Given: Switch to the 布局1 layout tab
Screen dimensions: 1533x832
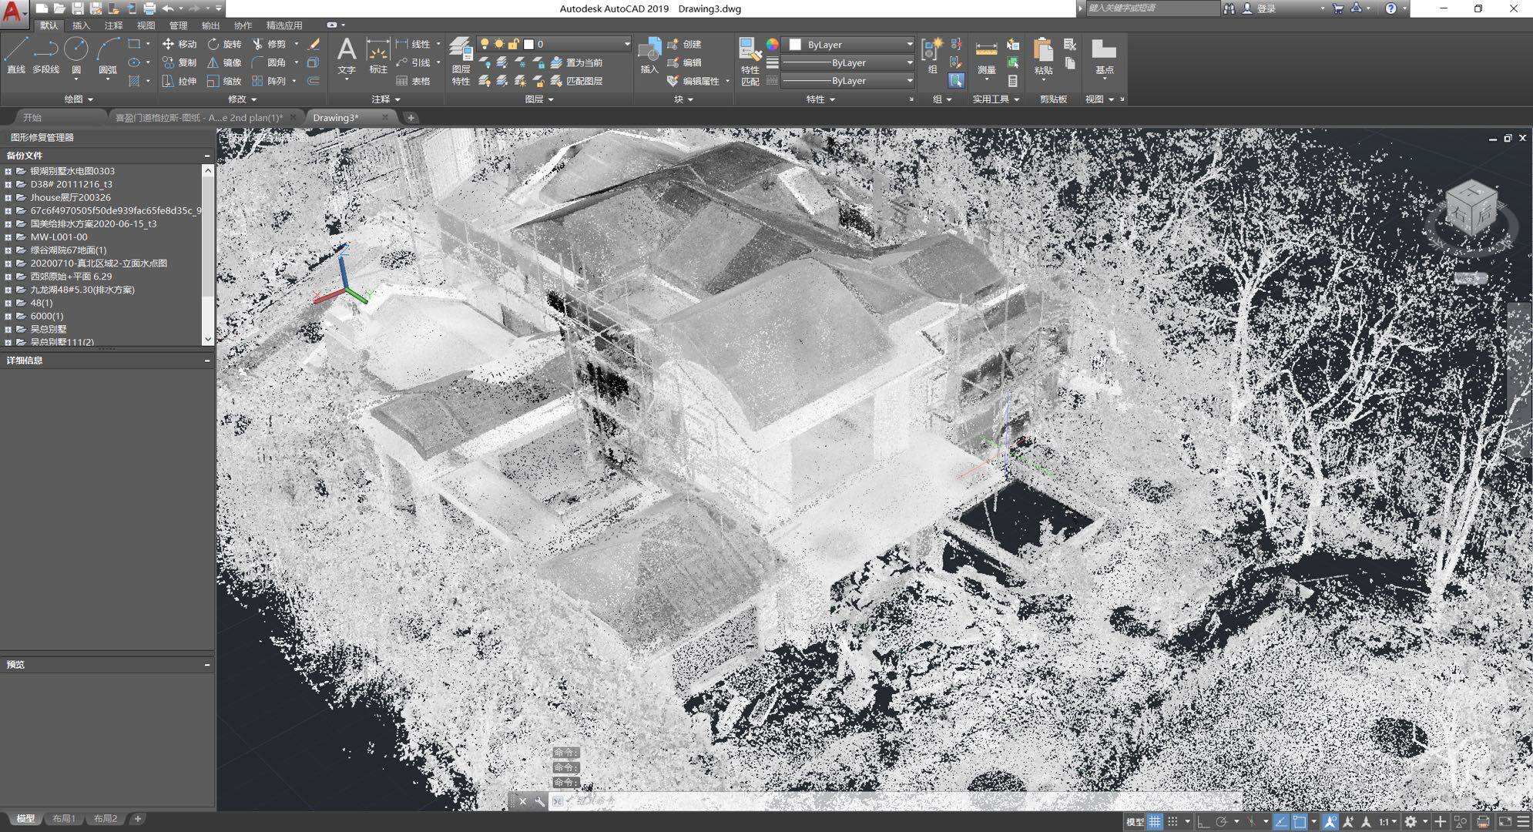Looking at the screenshot, I should click(x=64, y=819).
